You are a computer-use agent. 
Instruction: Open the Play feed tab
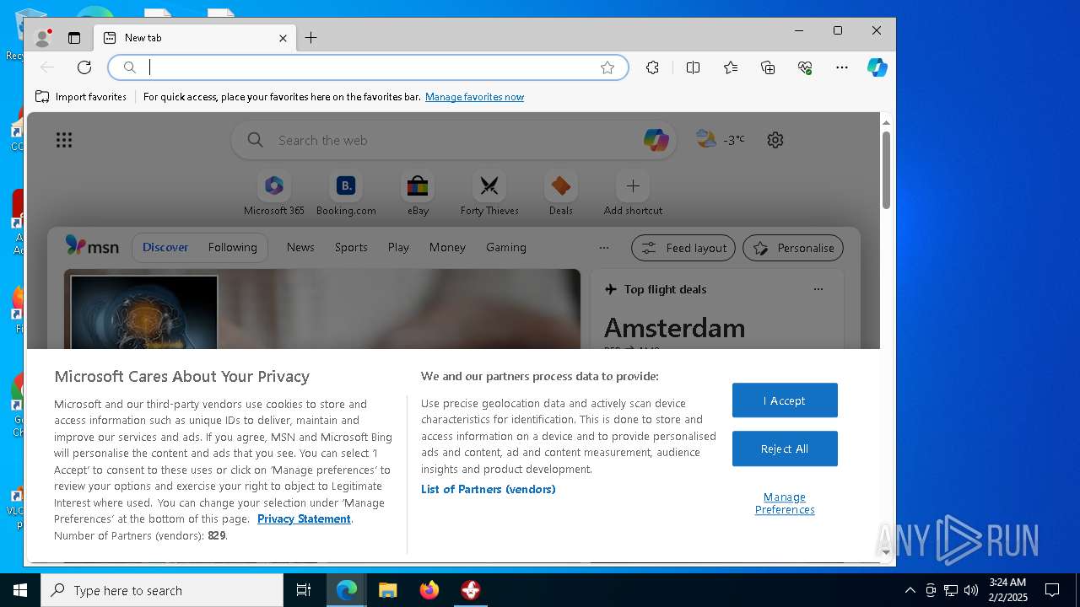[398, 247]
